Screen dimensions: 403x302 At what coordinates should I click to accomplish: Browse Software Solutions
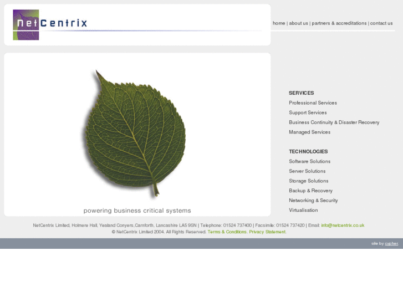coord(309,161)
